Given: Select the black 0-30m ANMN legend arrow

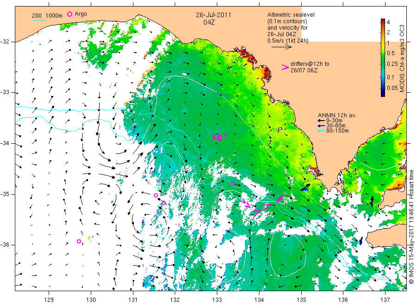Looking at the screenshot, I should 322,121.
